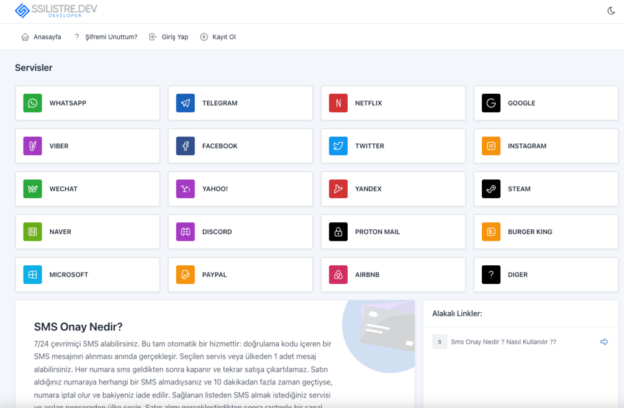Viewport: 624px width, 408px height.
Task: Select the TELEGRAM service label
Action: point(220,103)
